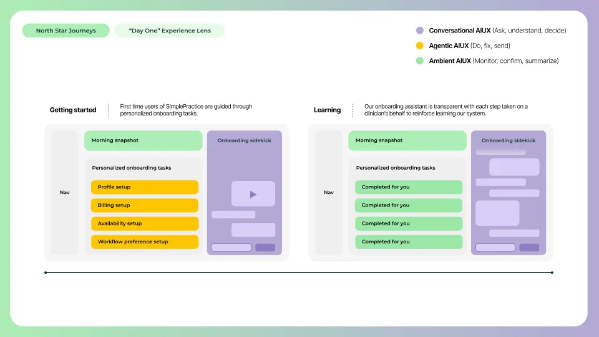The width and height of the screenshot is (599, 337).
Task: Click the send button in Getting started sidekick
Action: pyautogui.click(x=265, y=248)
